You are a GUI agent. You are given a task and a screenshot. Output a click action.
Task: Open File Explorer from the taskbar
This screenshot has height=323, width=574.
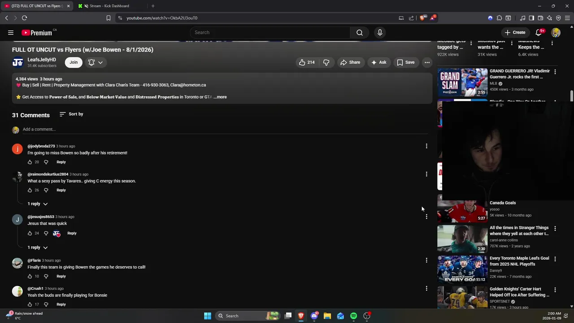click(327, 316)
